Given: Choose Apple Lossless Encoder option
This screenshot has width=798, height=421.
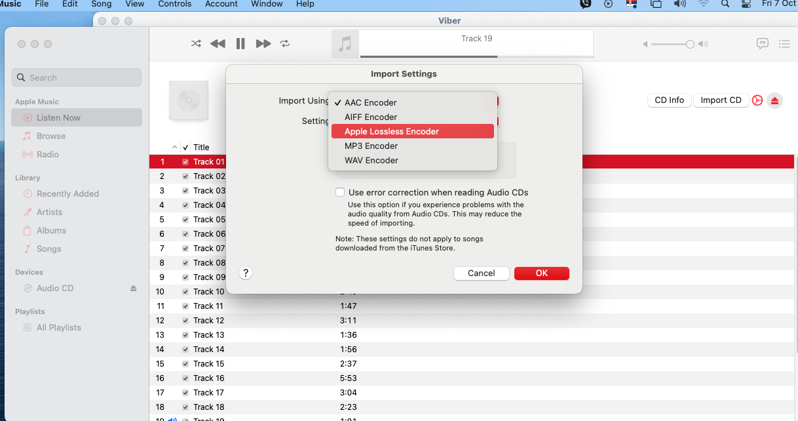Looking at the screenshot, I should click(413, 131).
